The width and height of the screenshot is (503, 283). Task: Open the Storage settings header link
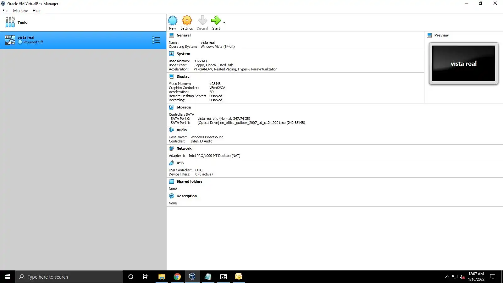tap(184, 107)
